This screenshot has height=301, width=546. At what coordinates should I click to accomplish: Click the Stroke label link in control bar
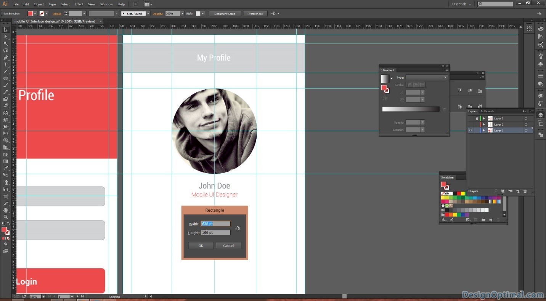[x=57, y=13]
